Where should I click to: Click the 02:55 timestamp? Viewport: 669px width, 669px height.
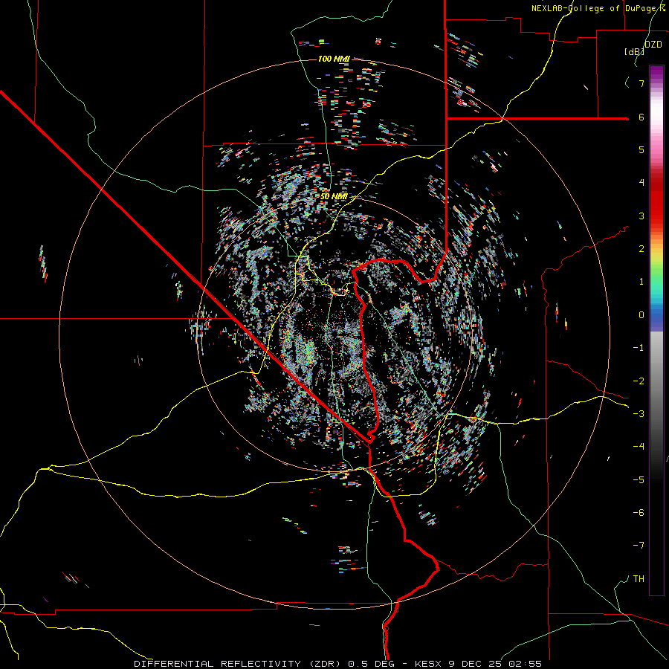click(x=525, y=664)
